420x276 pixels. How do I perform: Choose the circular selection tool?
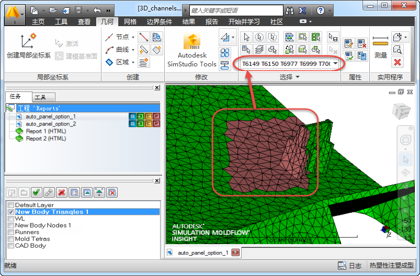click(x=259, y=37)
